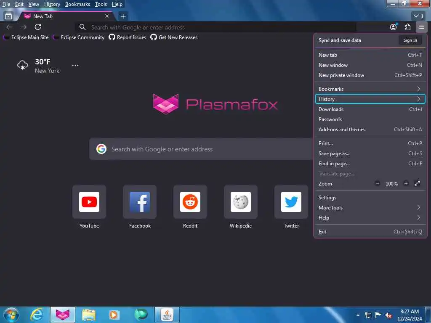
Task: Click the Plasmafox logo on page
Action: tap(215, 104)
